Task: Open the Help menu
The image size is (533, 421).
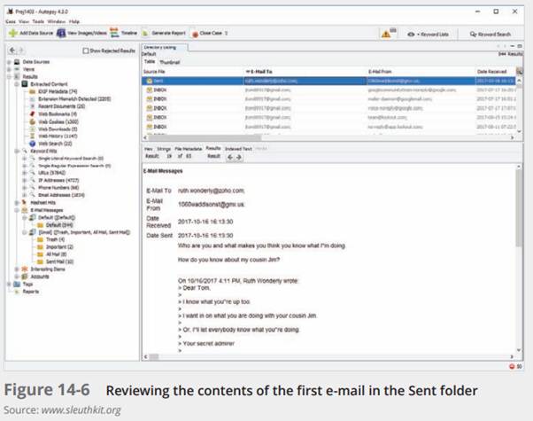Action: [x=74, y=21]
